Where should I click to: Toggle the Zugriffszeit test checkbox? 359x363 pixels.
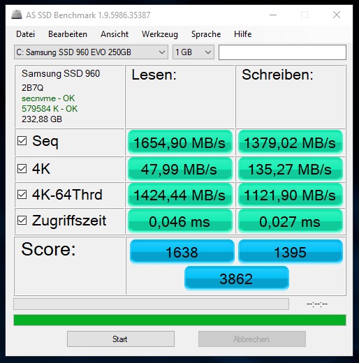pyautogui.click(x=22, y=220)
